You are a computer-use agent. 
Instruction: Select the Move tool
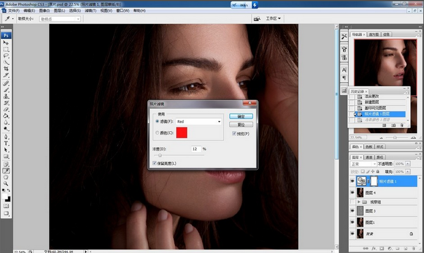coord(5,43)
